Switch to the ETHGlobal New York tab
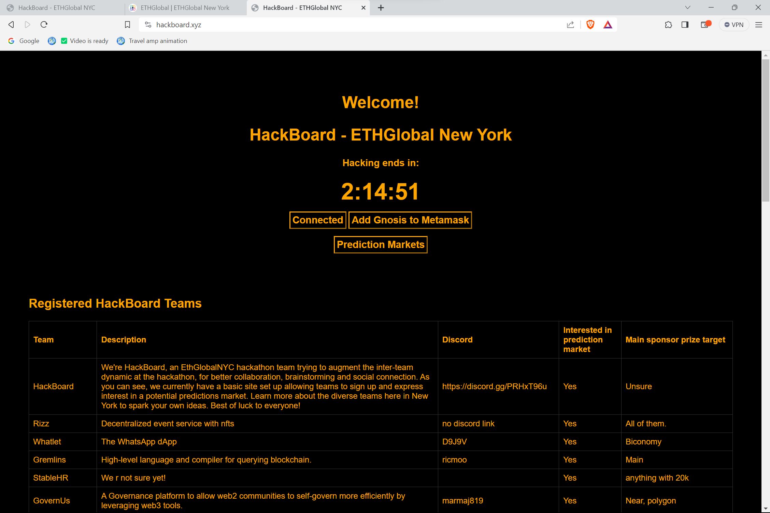This screenshot has height=513, width=770. (185, 8)
